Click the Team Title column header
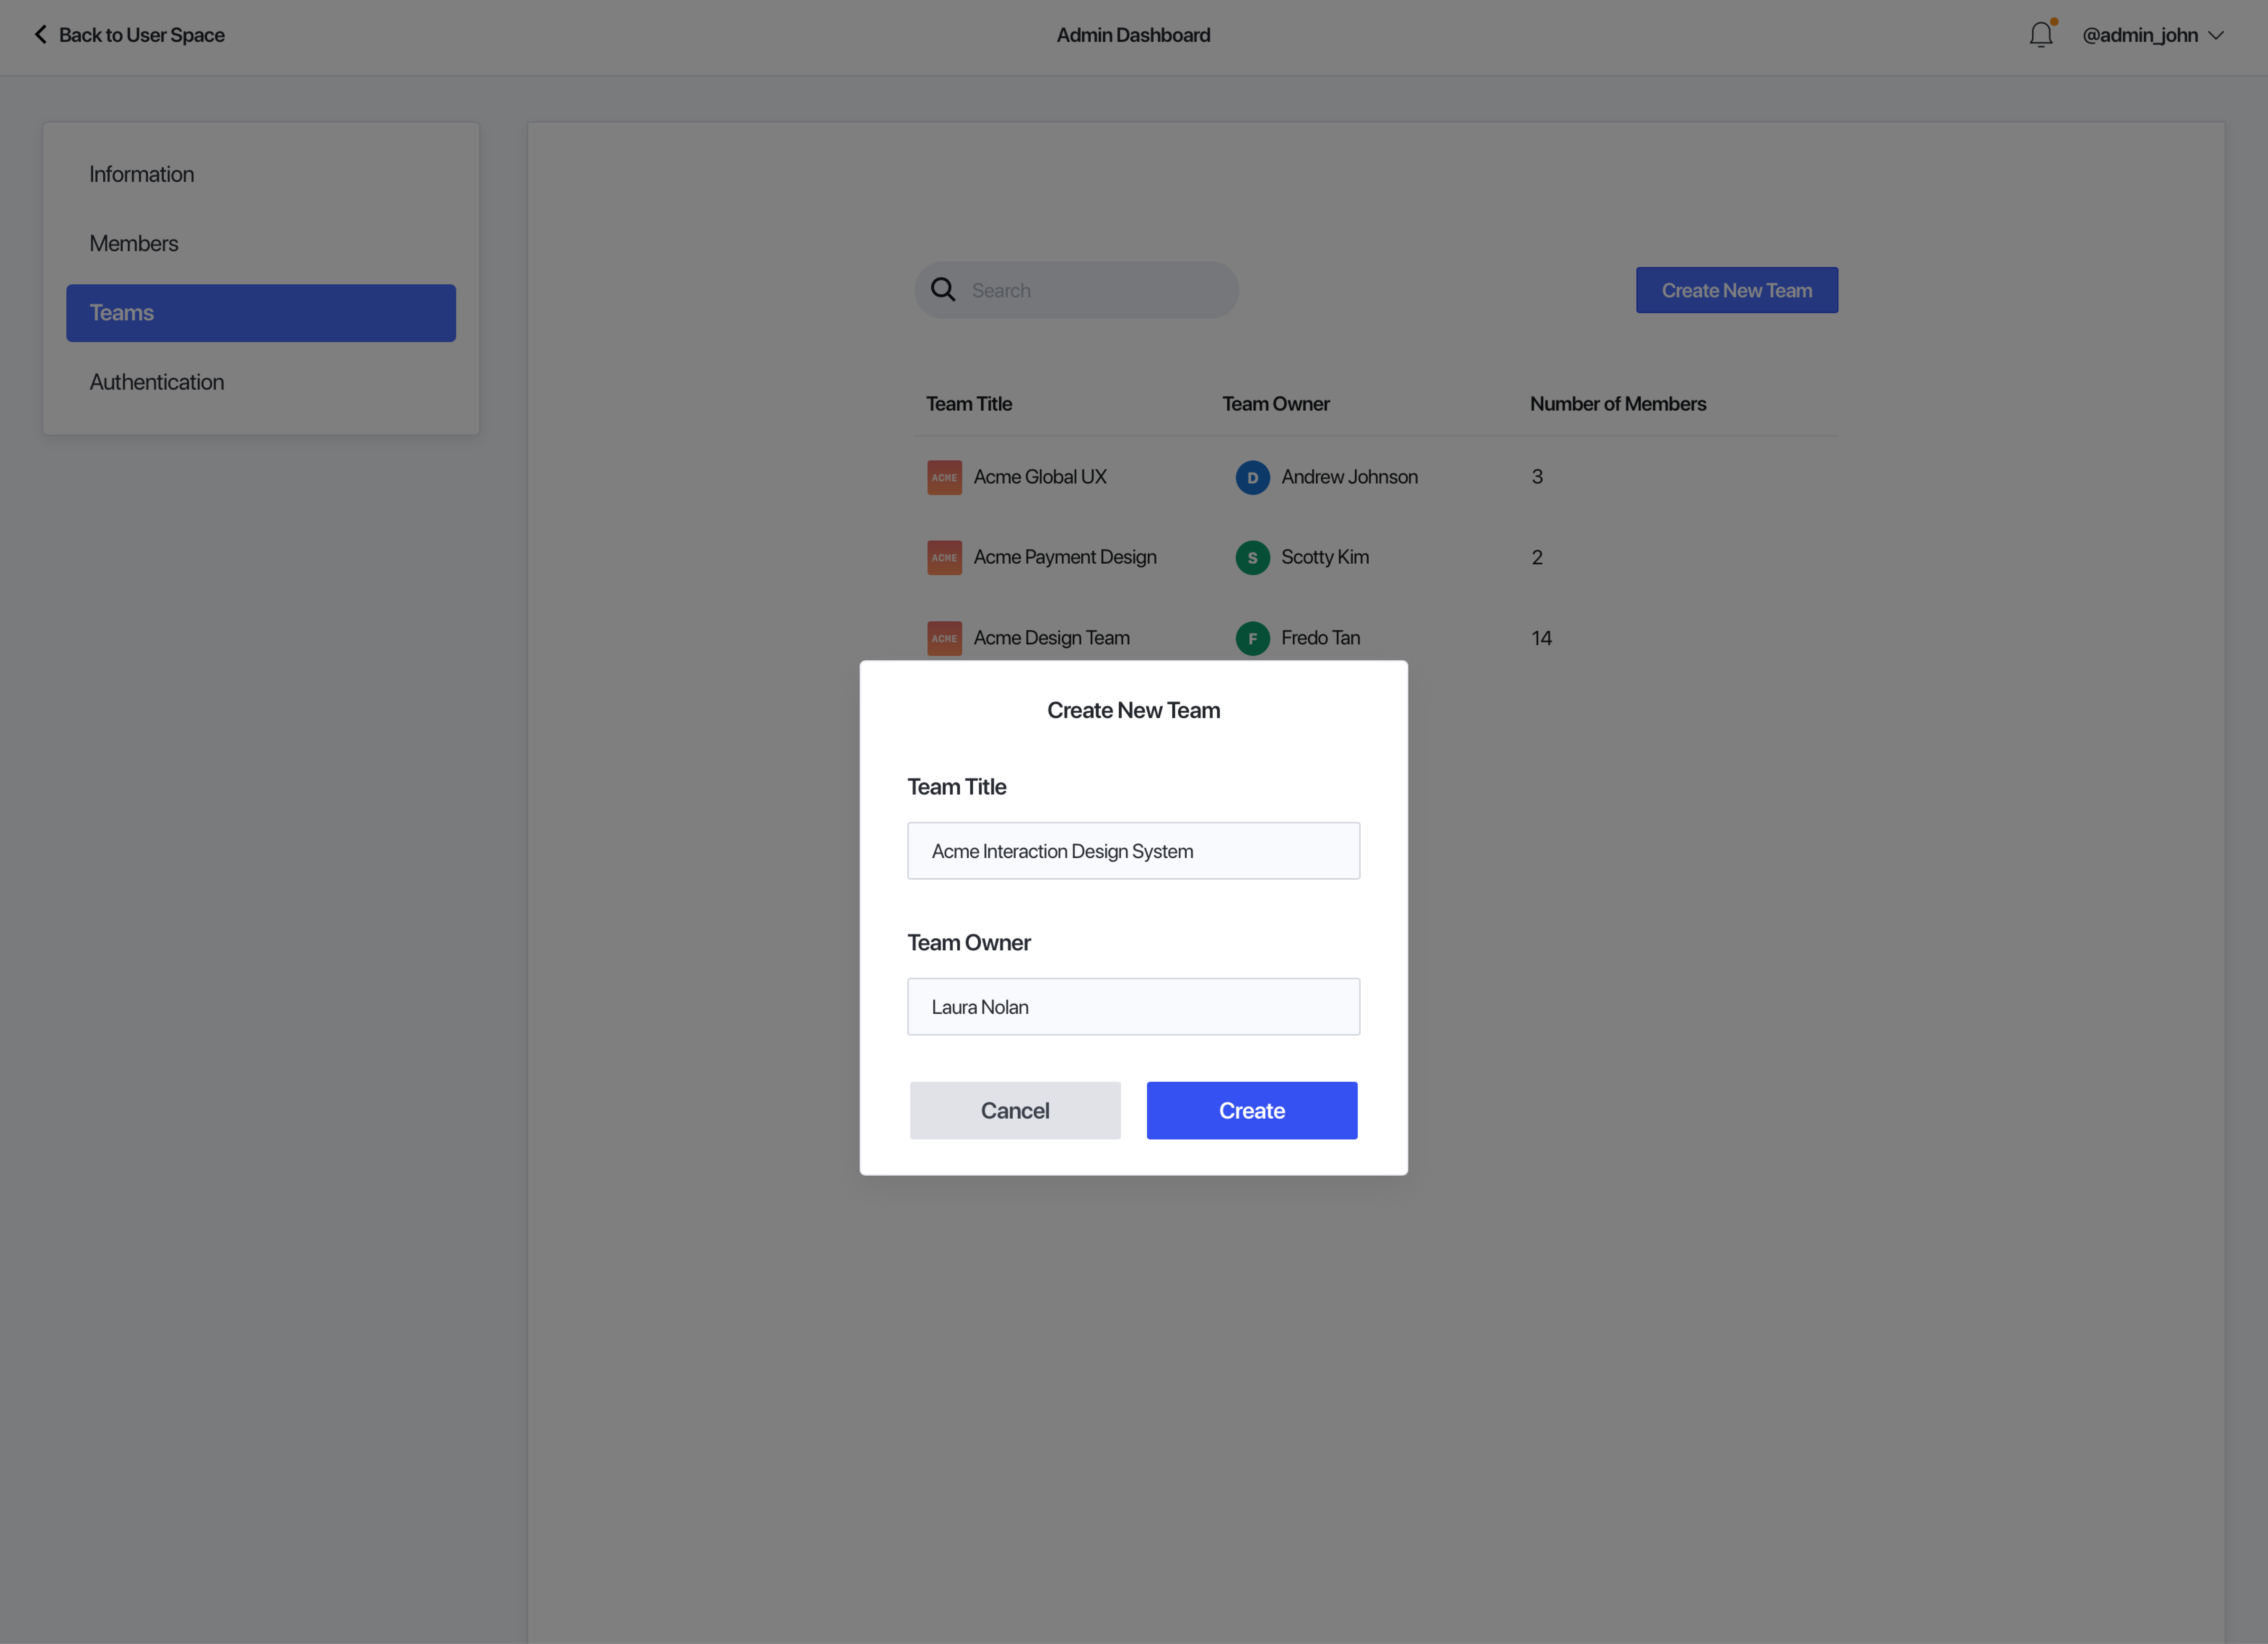 click(x=969, y=404)
